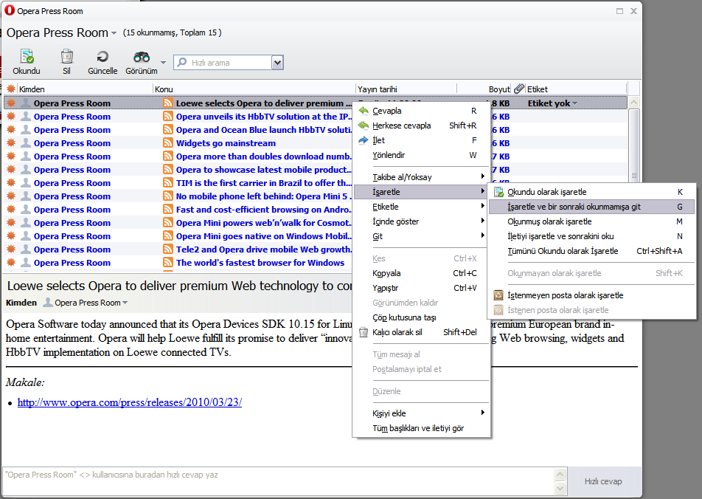Choose Tümünü Okundu olarak İşaretle
This screenshot has height=499, width=702.
(x=591, y=251)
